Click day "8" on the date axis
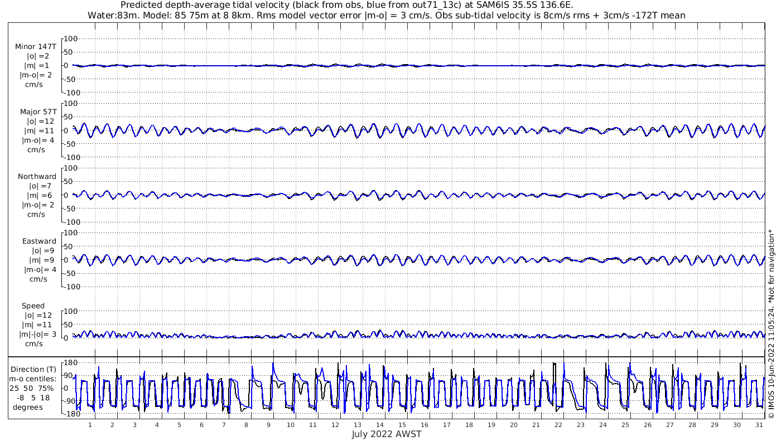Screen dimensions: 781x446 click(246, 425)
